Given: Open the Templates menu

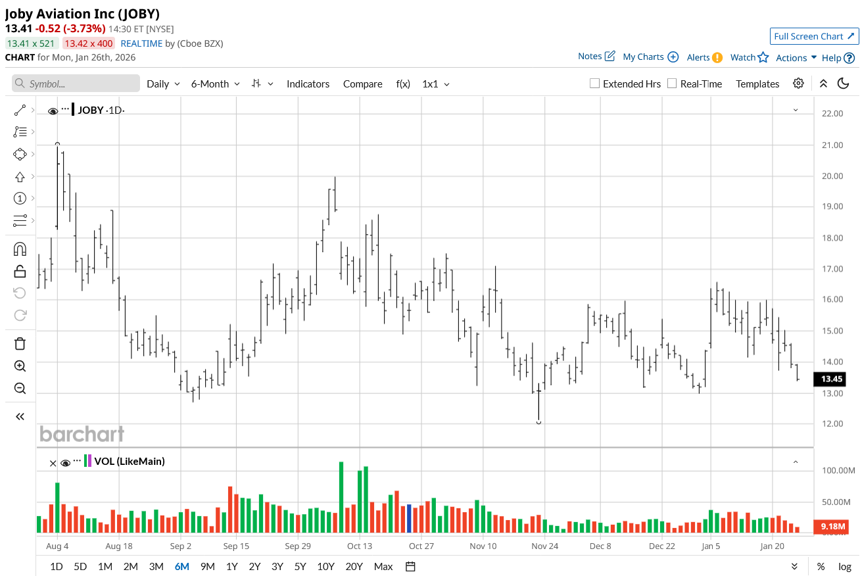Looking at the screenshot, I should click(x=757, y=84).
